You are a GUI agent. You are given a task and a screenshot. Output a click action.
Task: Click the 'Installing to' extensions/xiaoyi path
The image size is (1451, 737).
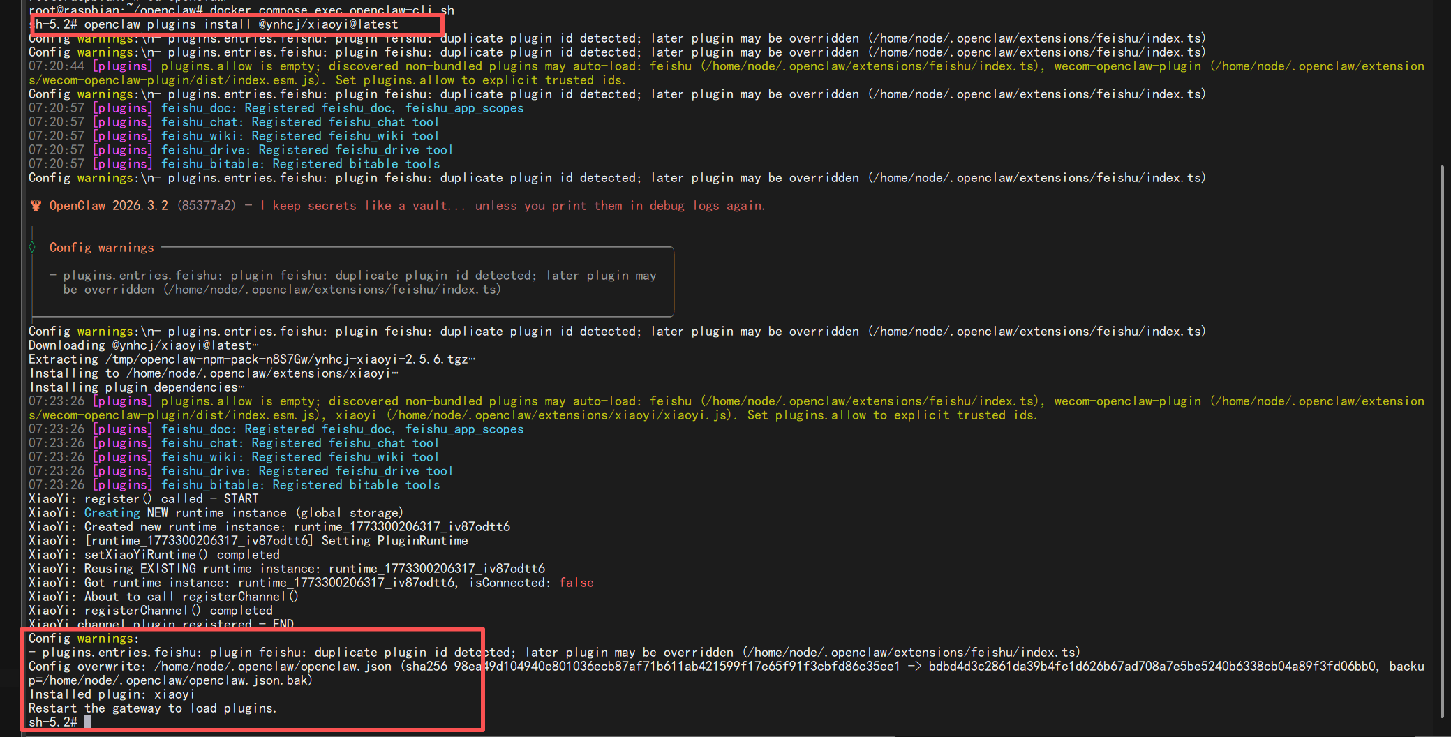(x=258, y=373)
